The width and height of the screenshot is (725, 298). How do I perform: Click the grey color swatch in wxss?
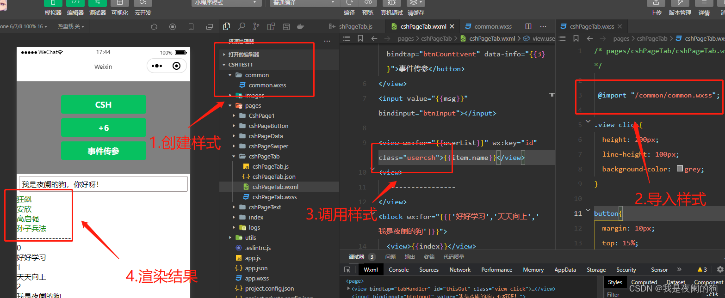680,169
